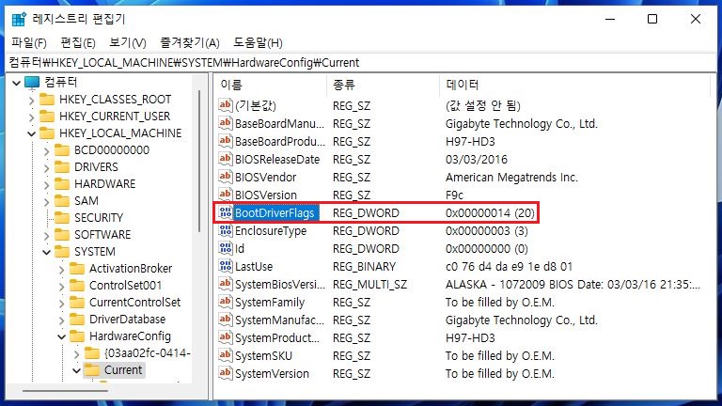Click the HKEY_CLASSES_ROOT folder icon
The width and height of the screenshot is (722, 406).
[47, 100]
